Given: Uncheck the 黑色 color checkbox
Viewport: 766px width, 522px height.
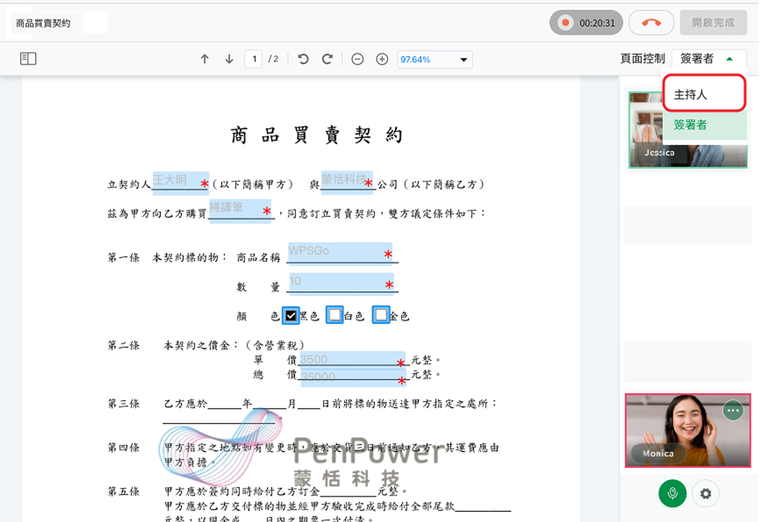Looking at the screenshot, I should 291,316.
